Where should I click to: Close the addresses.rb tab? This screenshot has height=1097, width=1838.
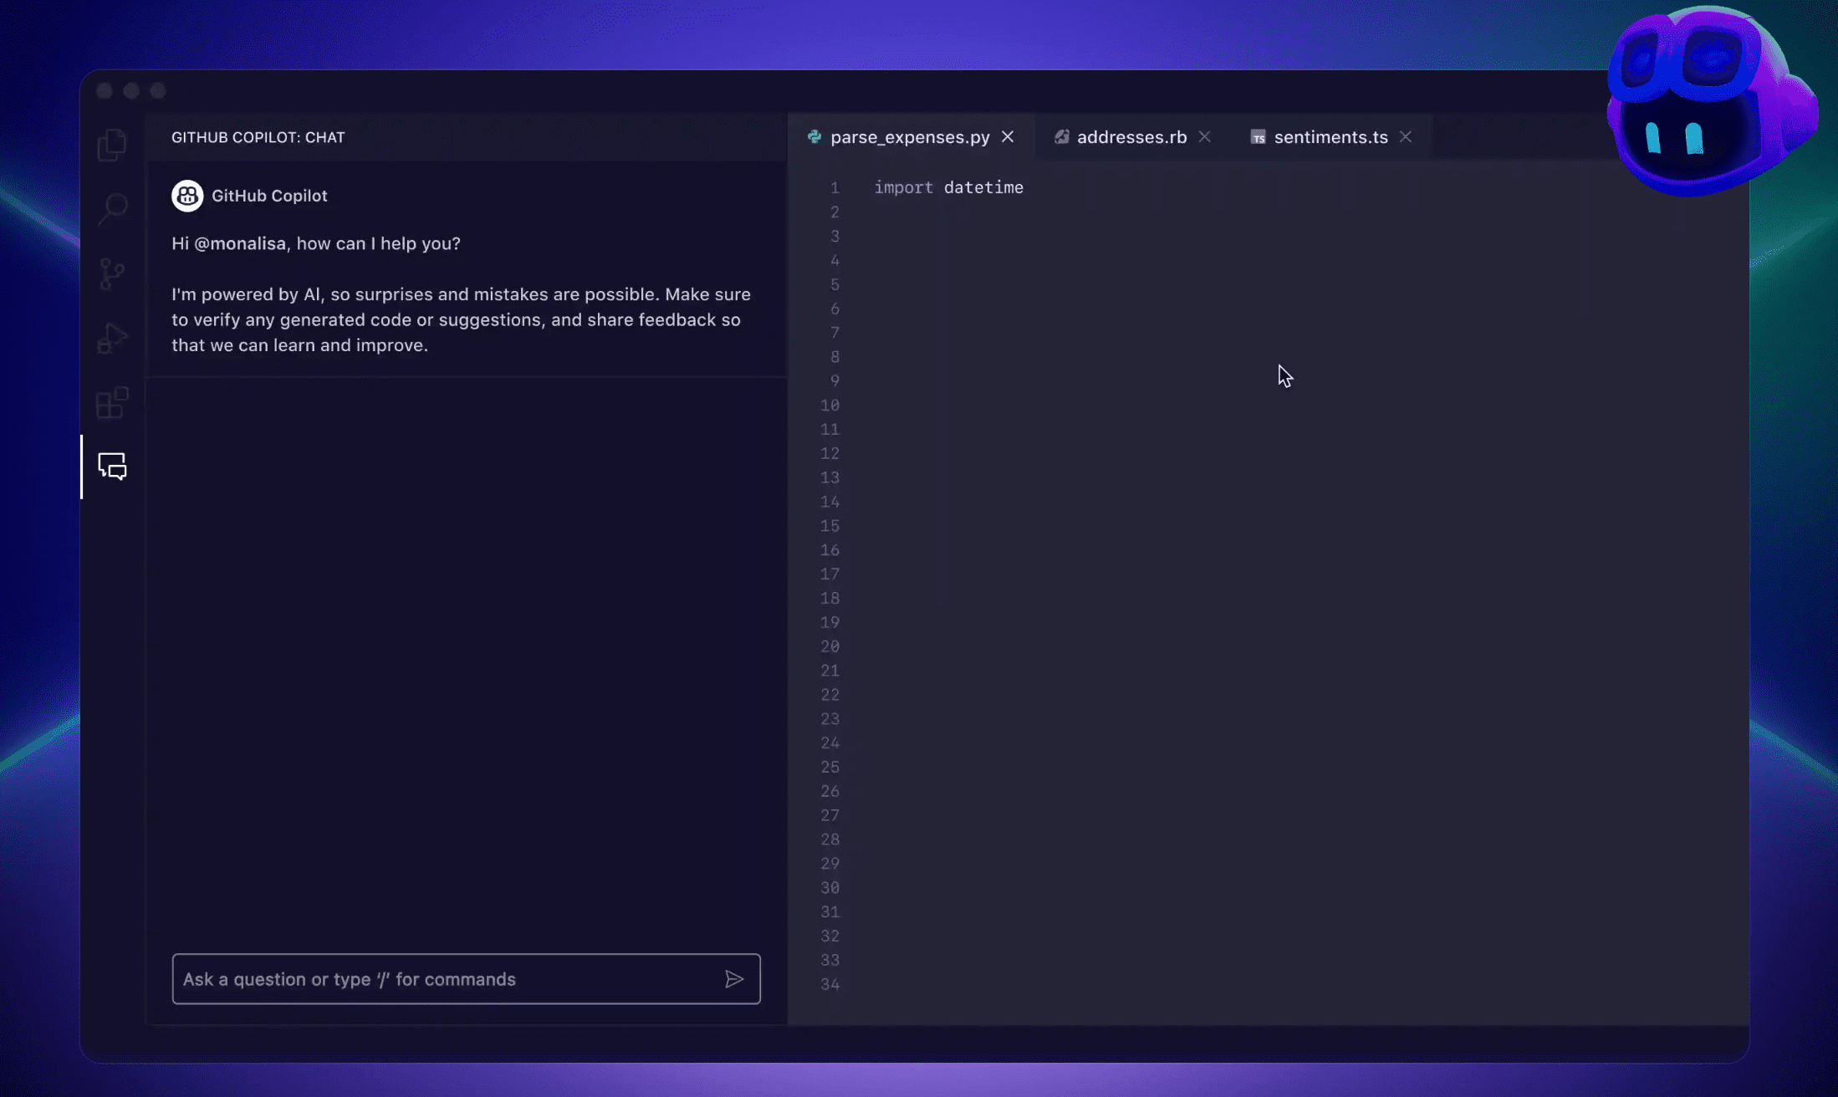[1204, 136]
